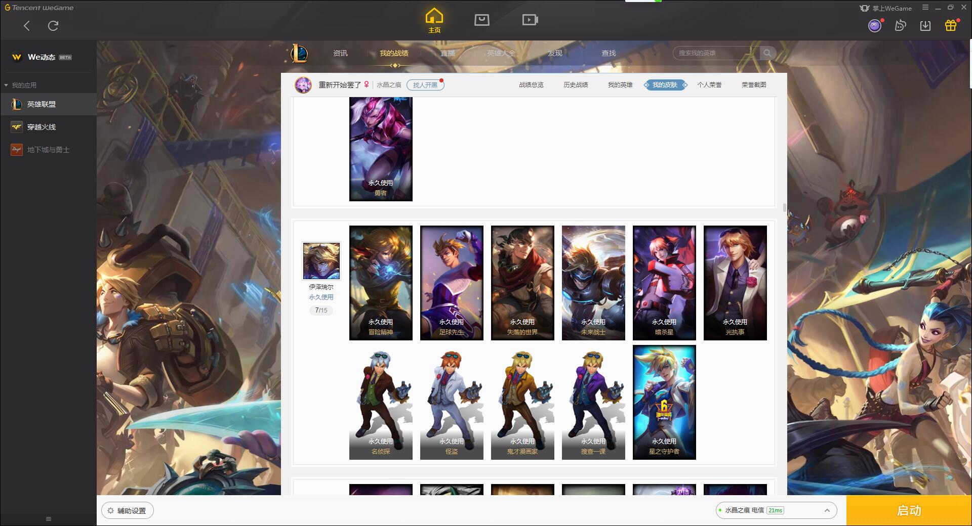Open the store bag icon in top bar
Screen dimensions: 972x526
[x=481, y=20]
